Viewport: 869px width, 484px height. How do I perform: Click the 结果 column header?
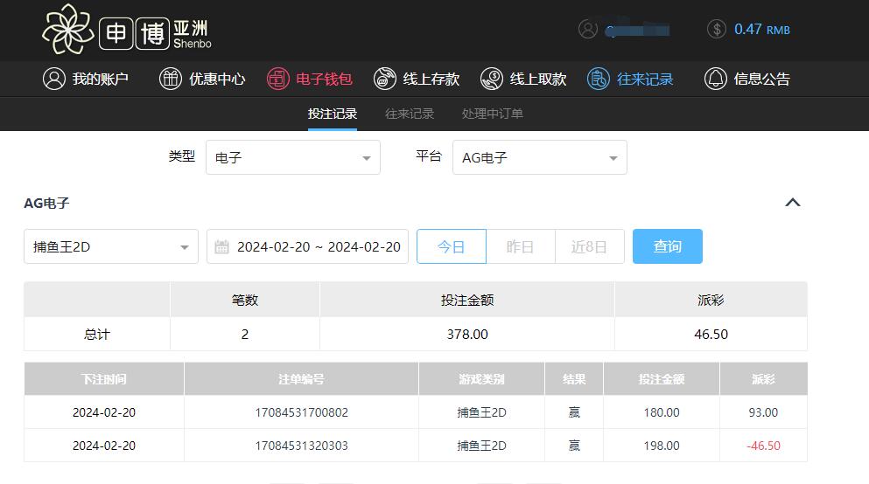pyautogui.click(x=574, y=379)
